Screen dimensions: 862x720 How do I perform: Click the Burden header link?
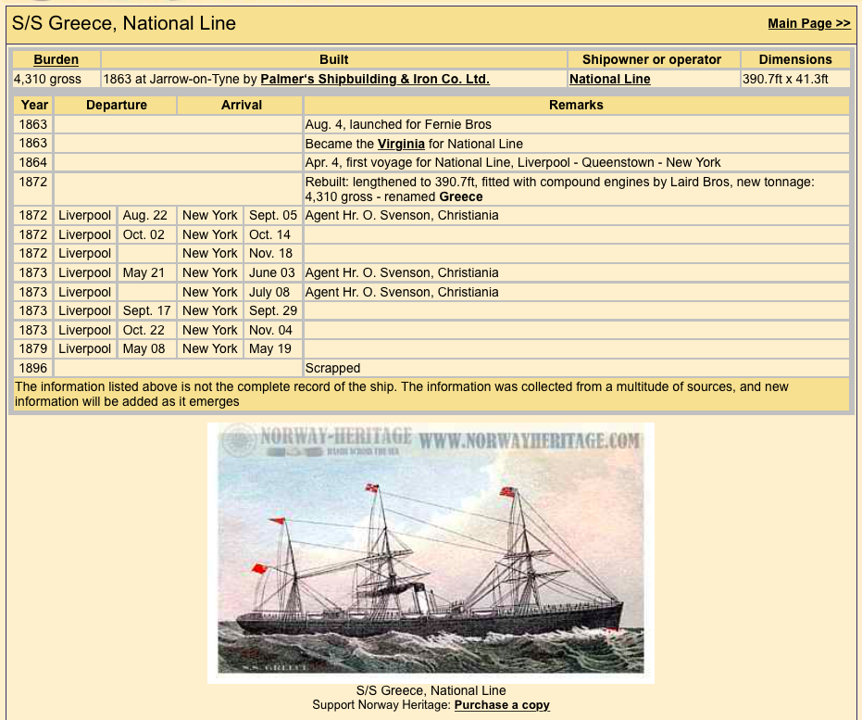56,59
